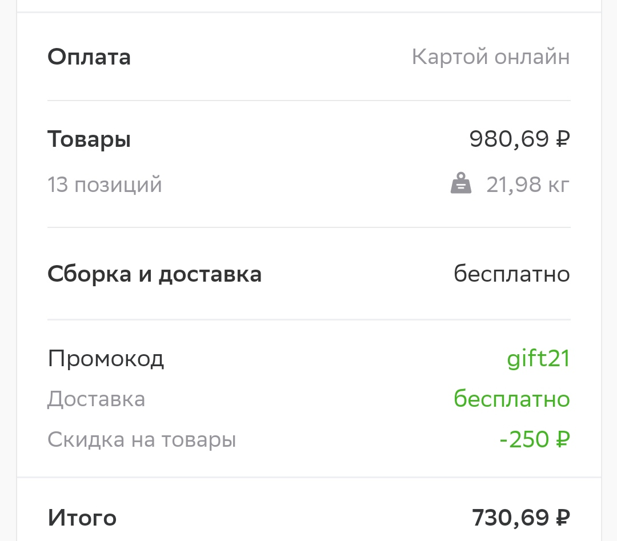The height and width of the screenshot is (541, 617).
Task: Click the ruble sign in the total
Action: pyautogui.click(x=563, y=518)
